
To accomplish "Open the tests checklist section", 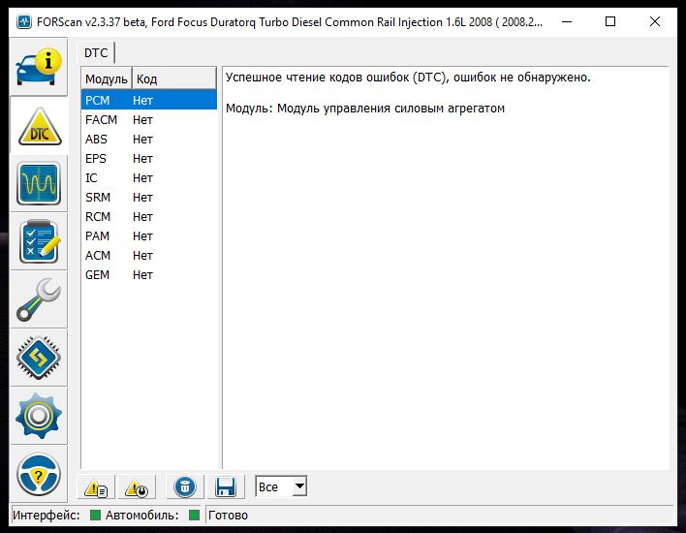I will click(39, 241).
